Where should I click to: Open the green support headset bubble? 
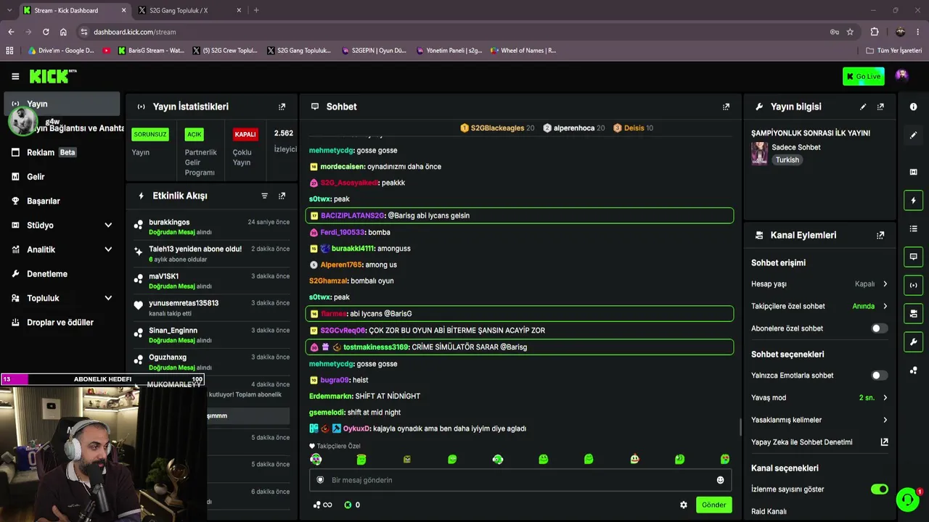[907, 500]
